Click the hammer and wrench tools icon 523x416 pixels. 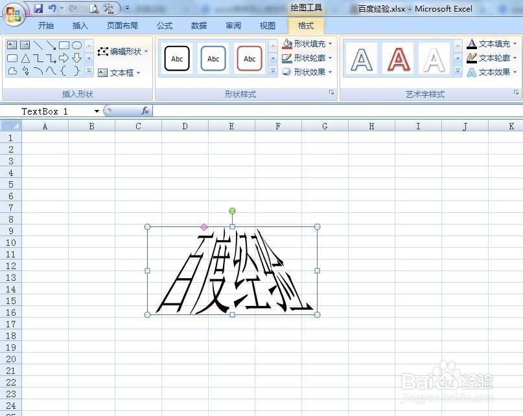click(108, 8)
